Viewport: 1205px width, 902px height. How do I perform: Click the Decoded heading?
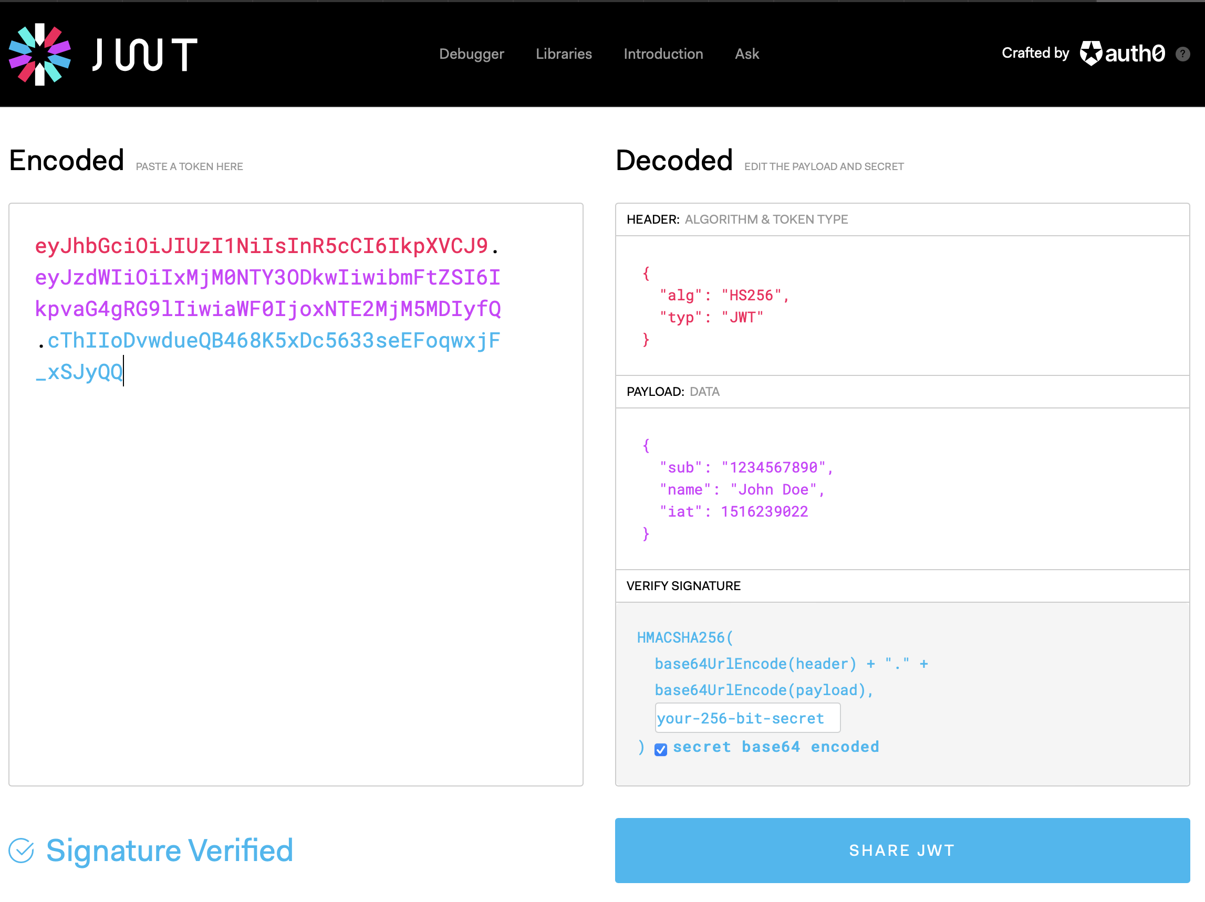(674, 161)
